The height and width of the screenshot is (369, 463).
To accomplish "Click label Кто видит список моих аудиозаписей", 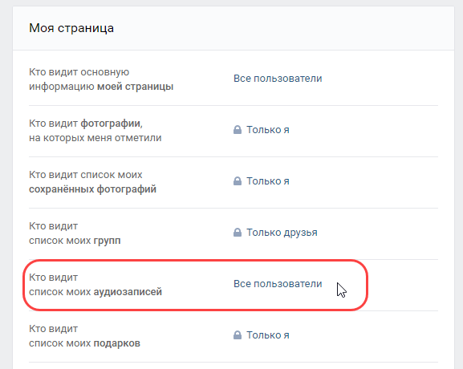I will pos(95,285).
